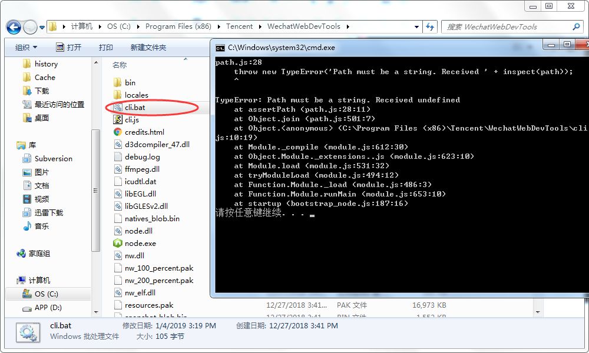Select Tencent breadcrumb segment

(239, 26)
